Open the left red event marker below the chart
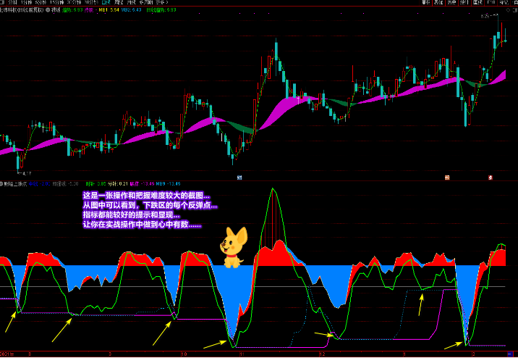 coord(448,176)
